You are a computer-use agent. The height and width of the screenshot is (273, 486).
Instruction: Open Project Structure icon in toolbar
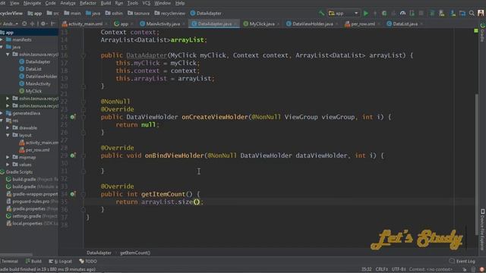(x=462, y=14)
